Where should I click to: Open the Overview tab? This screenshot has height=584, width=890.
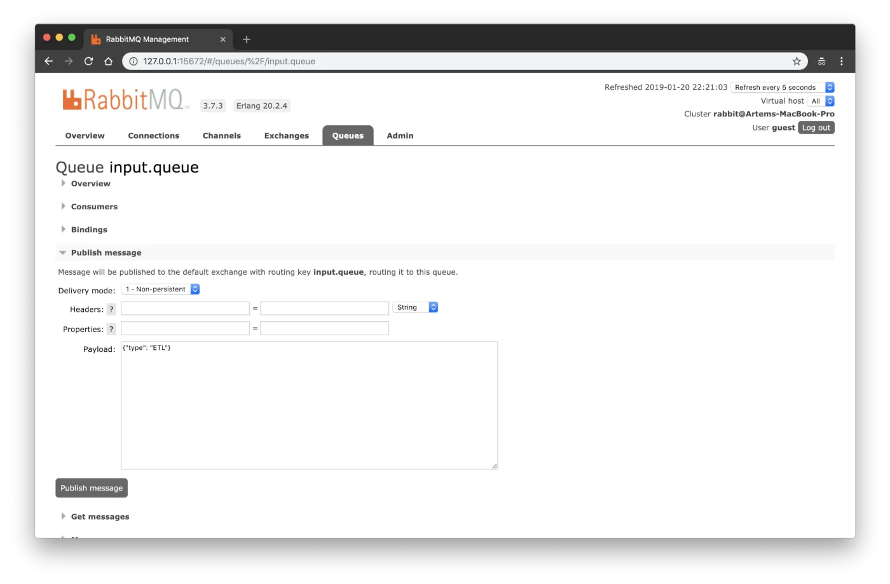[x=85, y=136]
